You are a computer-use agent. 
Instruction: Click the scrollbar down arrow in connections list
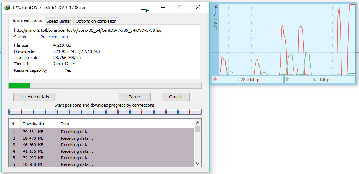click(x=198, y=164)
